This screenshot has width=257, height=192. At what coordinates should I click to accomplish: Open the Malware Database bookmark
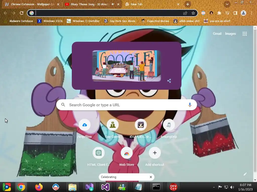[19, 21]
